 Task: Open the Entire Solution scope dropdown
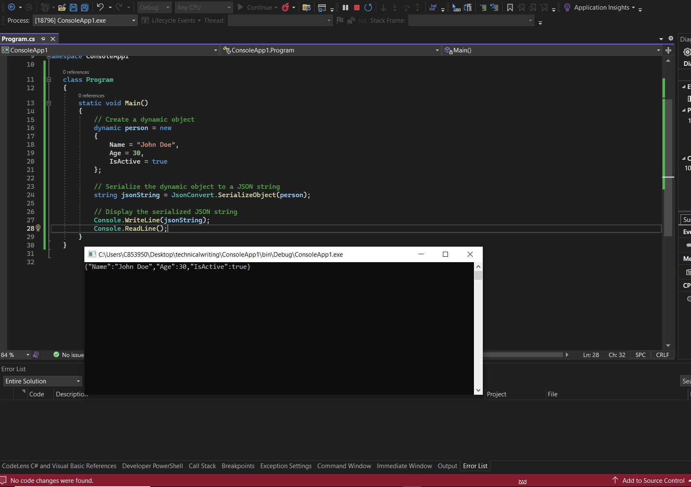[x=42, y=381]
